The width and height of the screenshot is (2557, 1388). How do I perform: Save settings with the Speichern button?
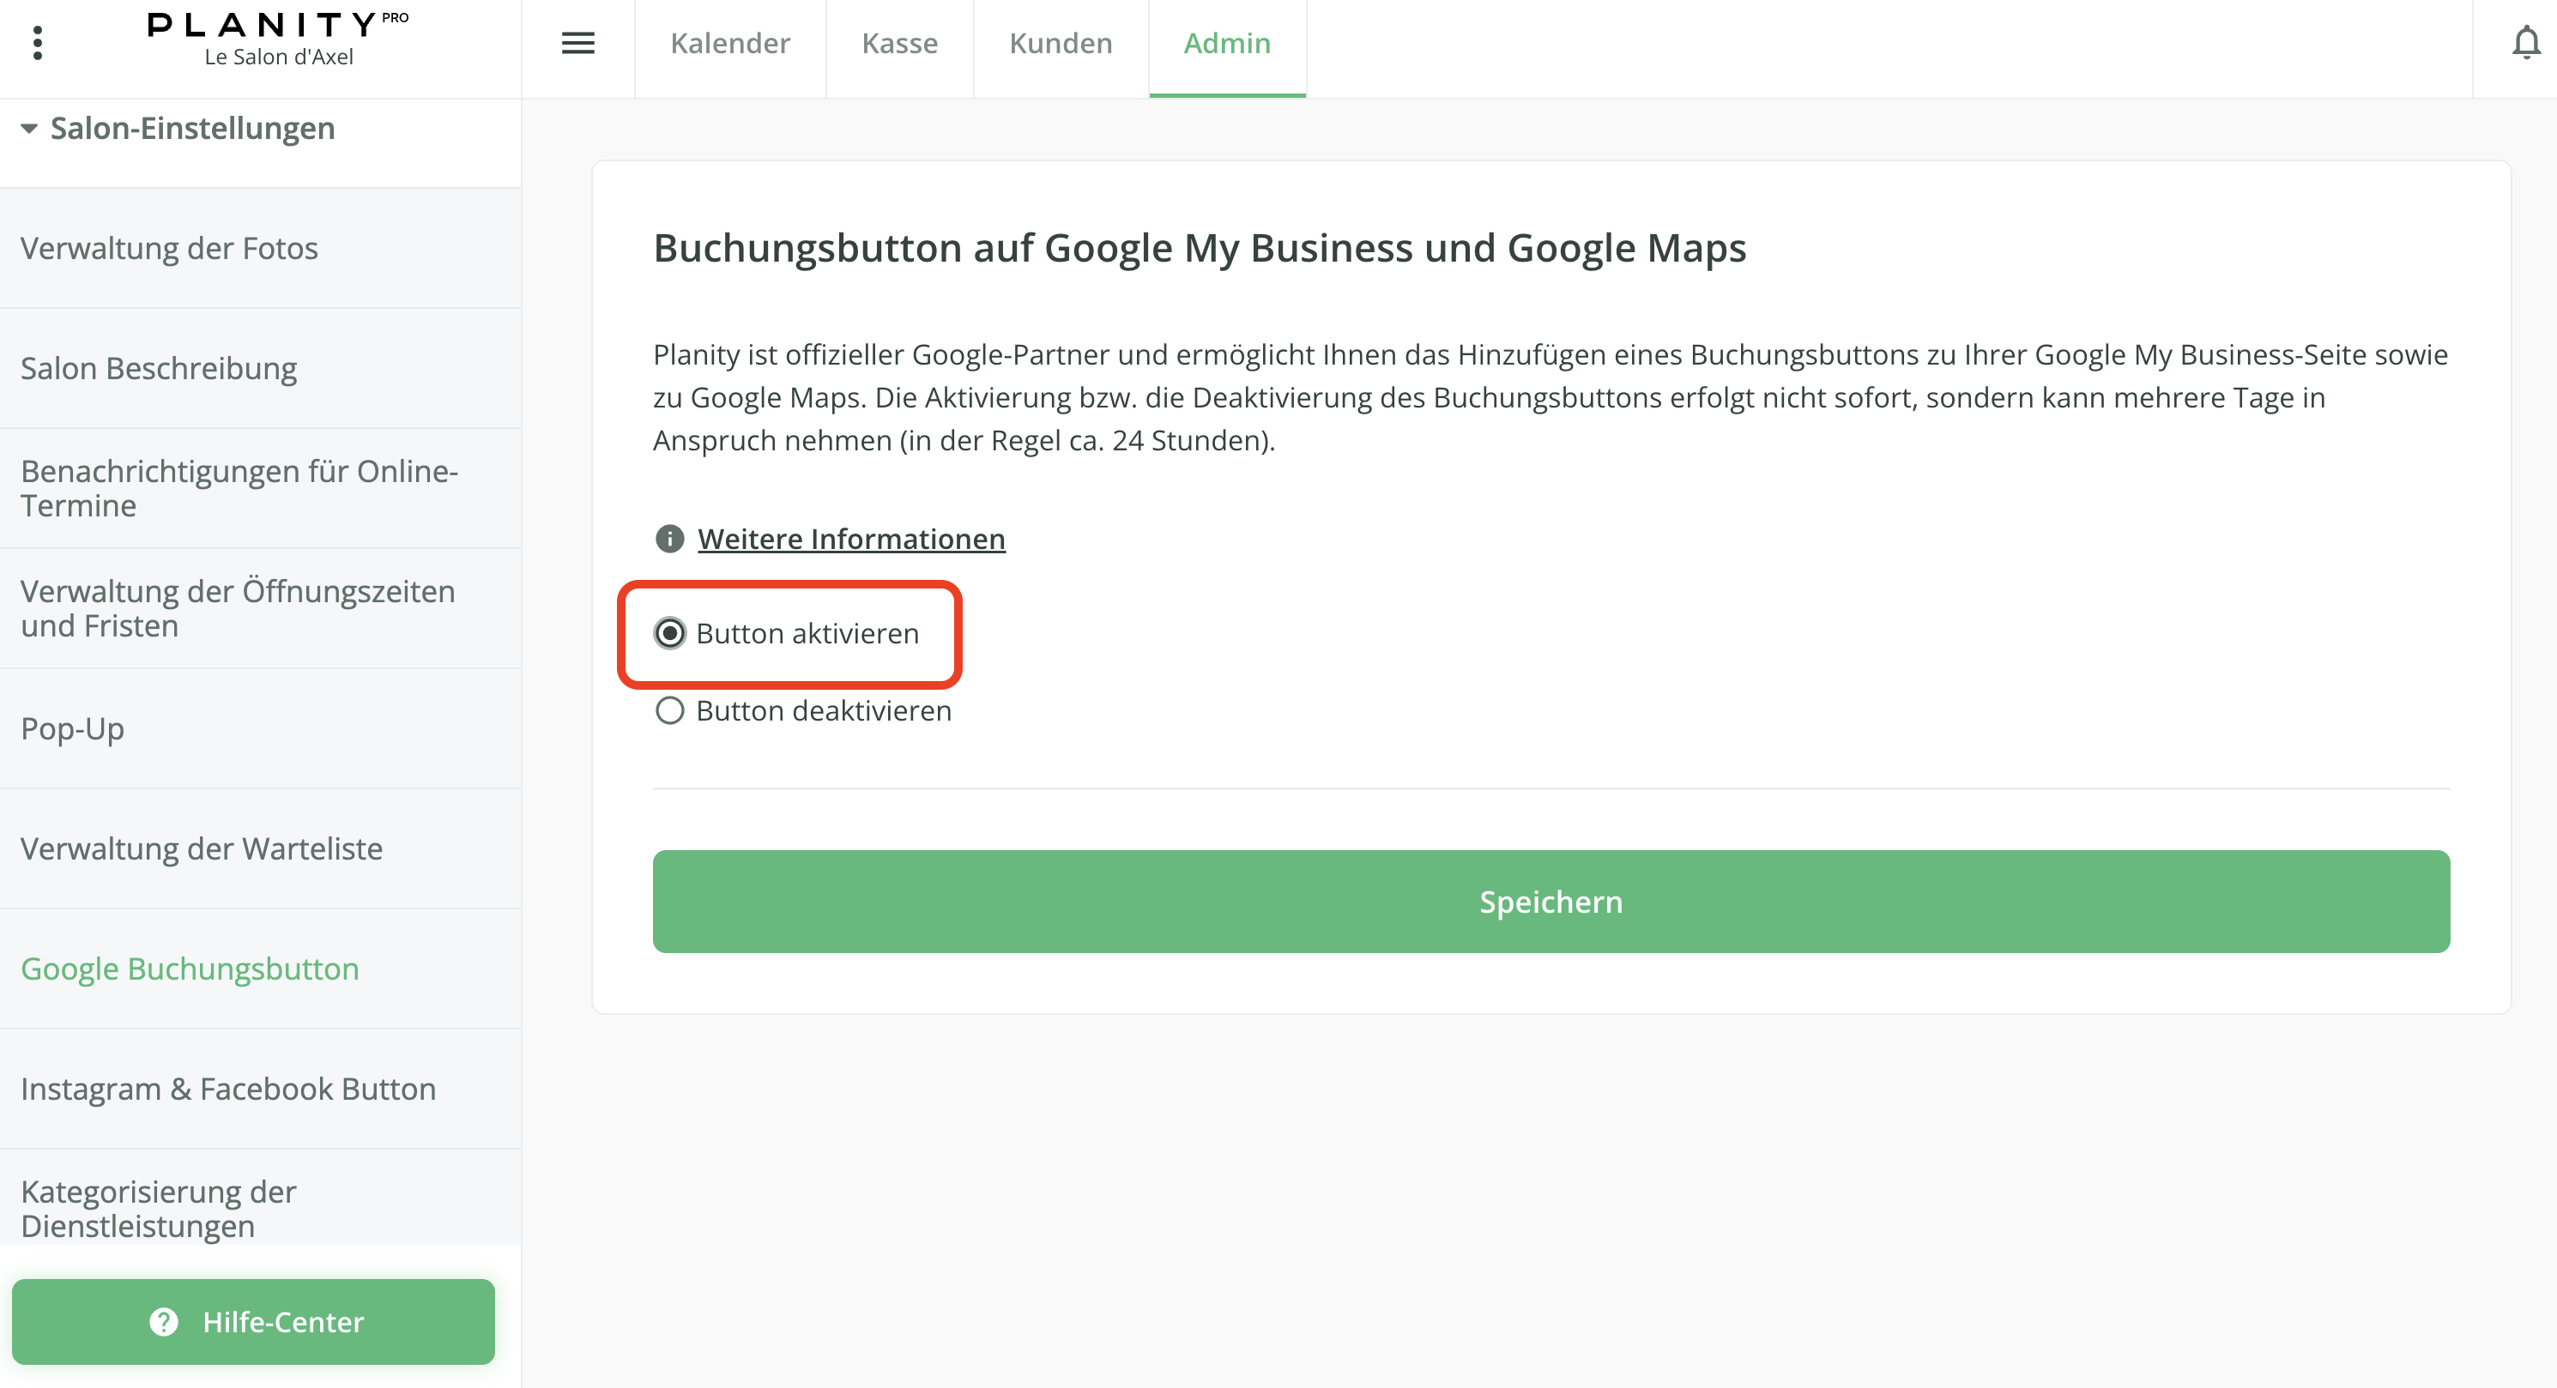[x=1551, y=901]
